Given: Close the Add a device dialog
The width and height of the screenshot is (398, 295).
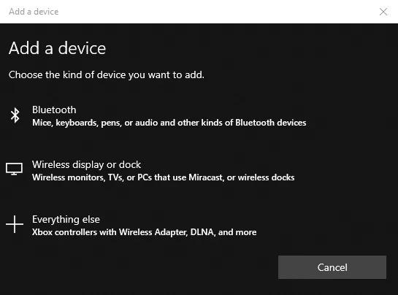Looking at the screenshot, I should pyautogui.click(x=383, y=12).
